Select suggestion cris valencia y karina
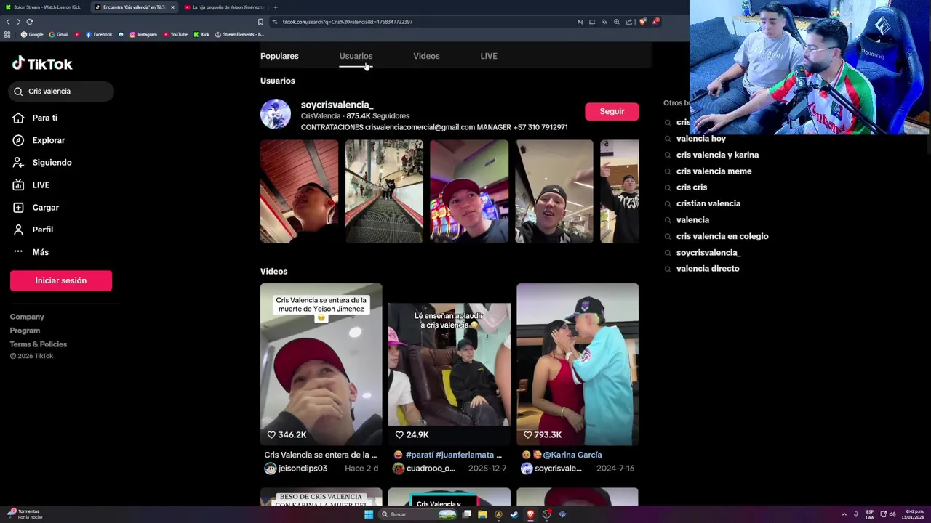Screen dimensions: 931x523 click(x=717, y=155)
